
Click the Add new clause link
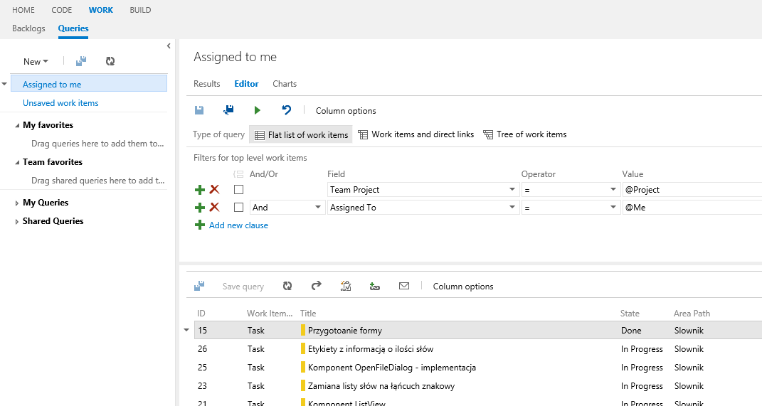[238, 225]
